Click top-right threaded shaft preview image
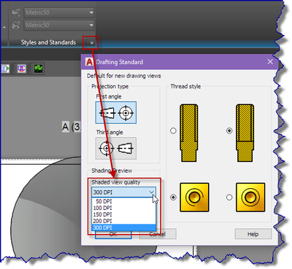Screen dimensions: 292x269 pos(245,133)
